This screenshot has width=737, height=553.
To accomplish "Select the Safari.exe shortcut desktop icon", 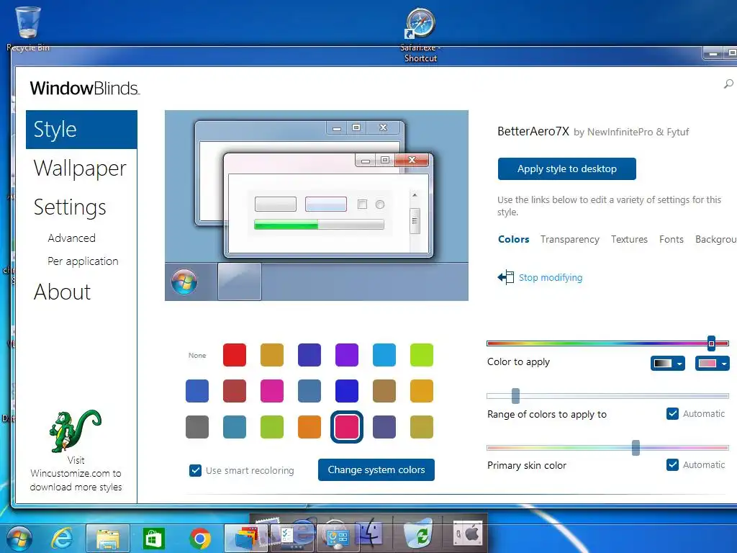I will pos(420,35).
